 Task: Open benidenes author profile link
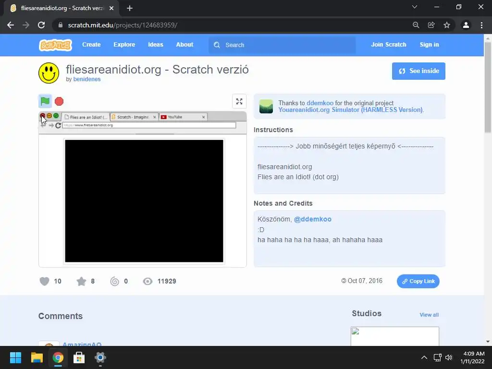[87, 79]
